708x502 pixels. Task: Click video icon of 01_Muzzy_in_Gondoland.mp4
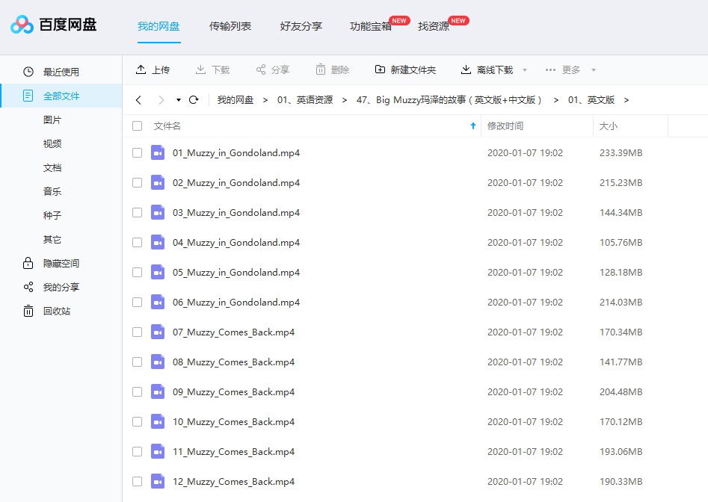(x=158, y=153)
